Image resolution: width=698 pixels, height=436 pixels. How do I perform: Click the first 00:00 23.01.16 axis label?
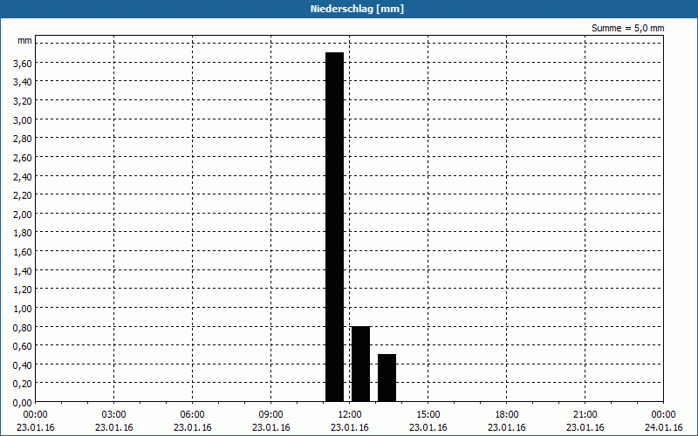pyautogui.click(x=36, y=421)
